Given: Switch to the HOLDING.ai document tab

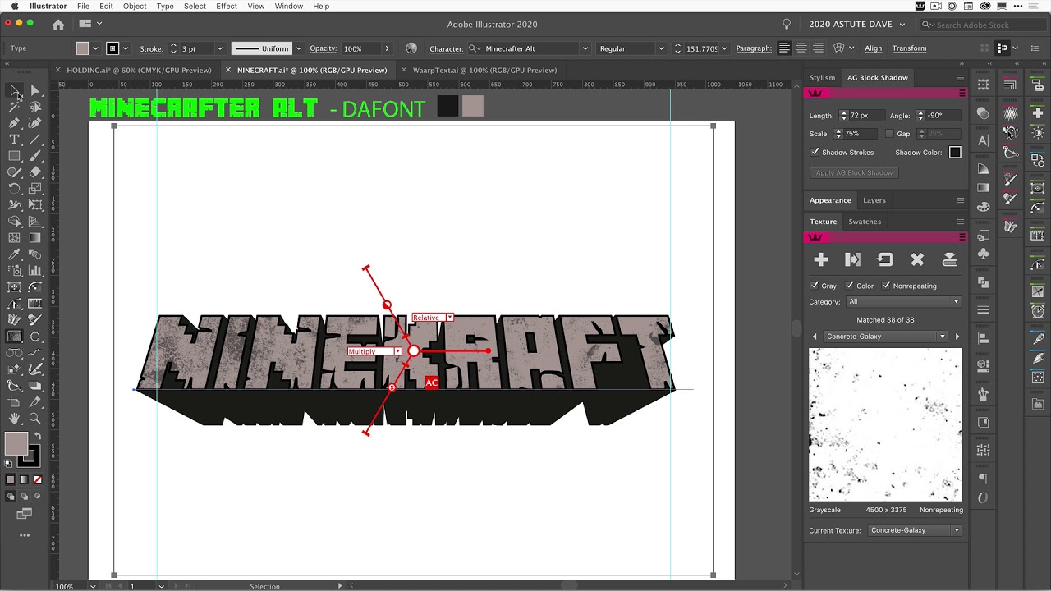Looking at the screenshot, I should (138, 71).
